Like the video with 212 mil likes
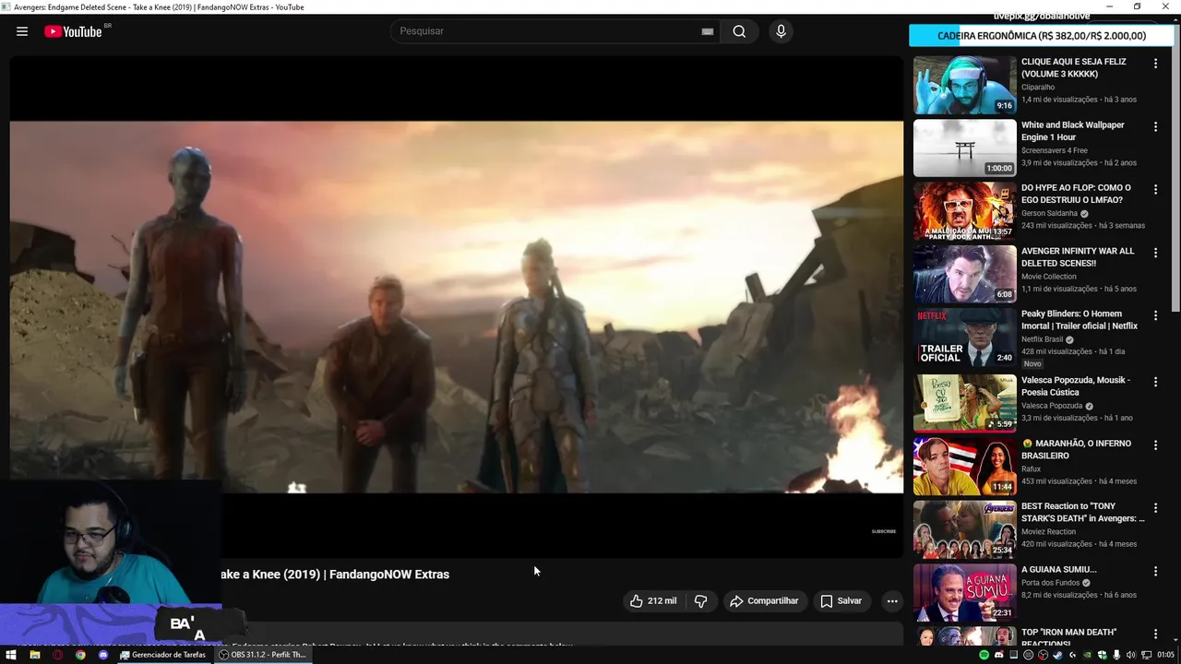Viewport: 1181px width, 664px height. click(653, 600)
